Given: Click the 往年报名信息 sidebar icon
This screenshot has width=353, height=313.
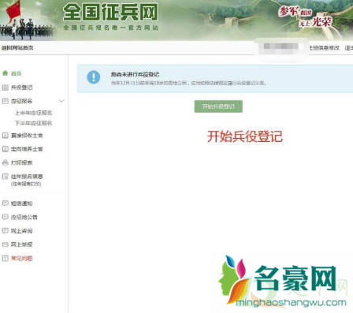Looking at the screenshot, I should tap(6, 177).
